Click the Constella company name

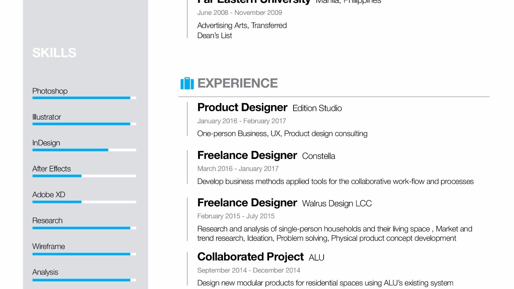click(x=318, y=156)
